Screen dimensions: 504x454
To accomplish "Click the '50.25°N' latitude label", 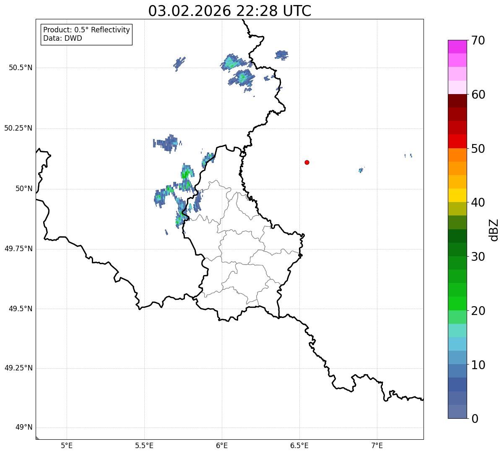I will [x=18, y=128].
